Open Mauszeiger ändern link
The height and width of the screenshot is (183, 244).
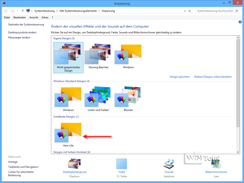19,37
